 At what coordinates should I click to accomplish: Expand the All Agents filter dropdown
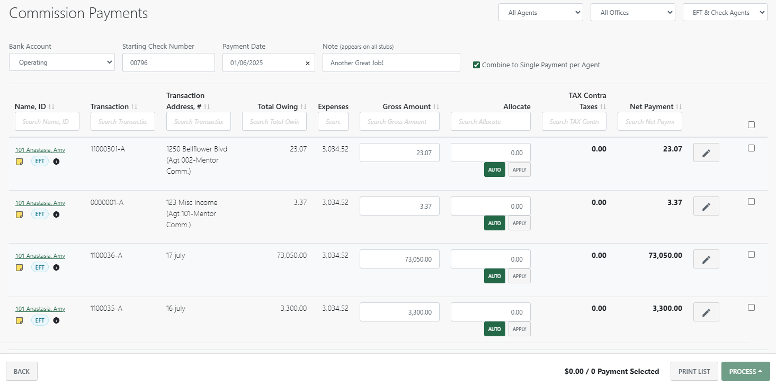pyautogui.click(x=540, y=13)
